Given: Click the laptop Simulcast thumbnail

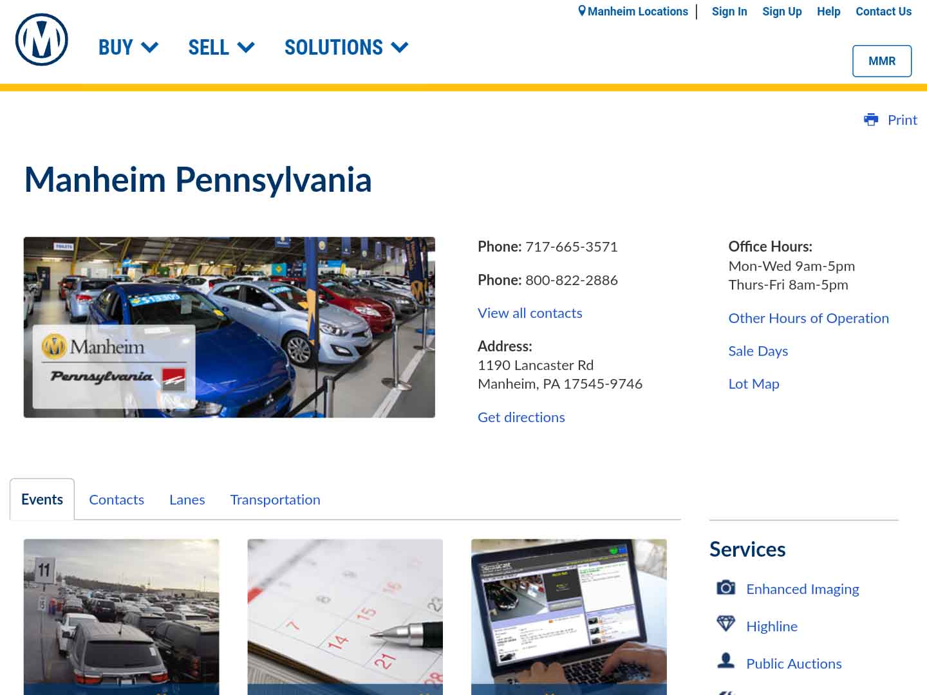Looking at the screenshot, I should pyautogui.click(x=569, y=616).
